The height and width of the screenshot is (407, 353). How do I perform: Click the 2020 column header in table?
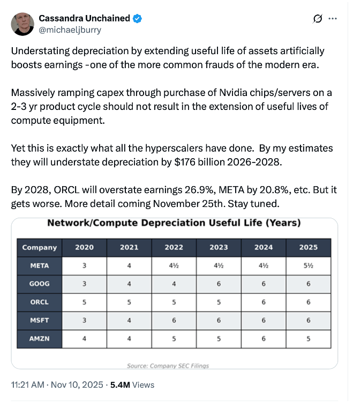coord(84,247)
